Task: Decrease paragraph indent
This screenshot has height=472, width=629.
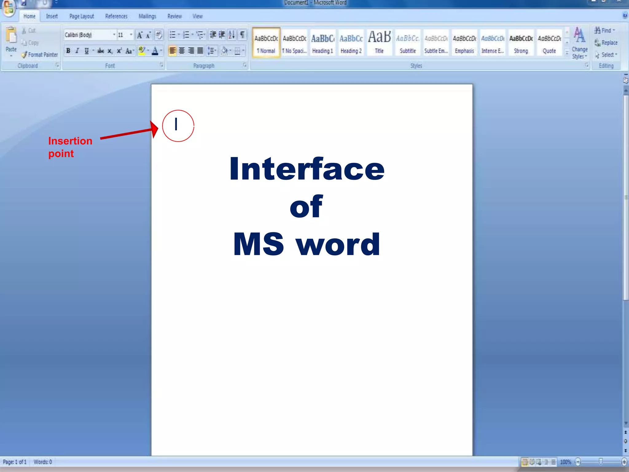Action: coord(213,35)
